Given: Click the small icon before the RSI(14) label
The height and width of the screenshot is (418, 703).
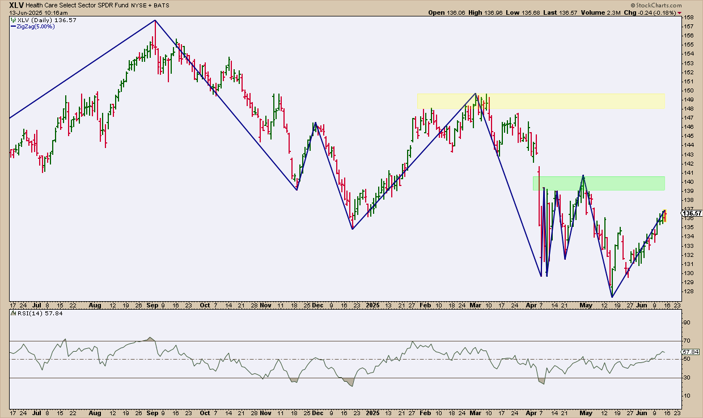Looking at the screenshot, I should (x=12, y=314).
